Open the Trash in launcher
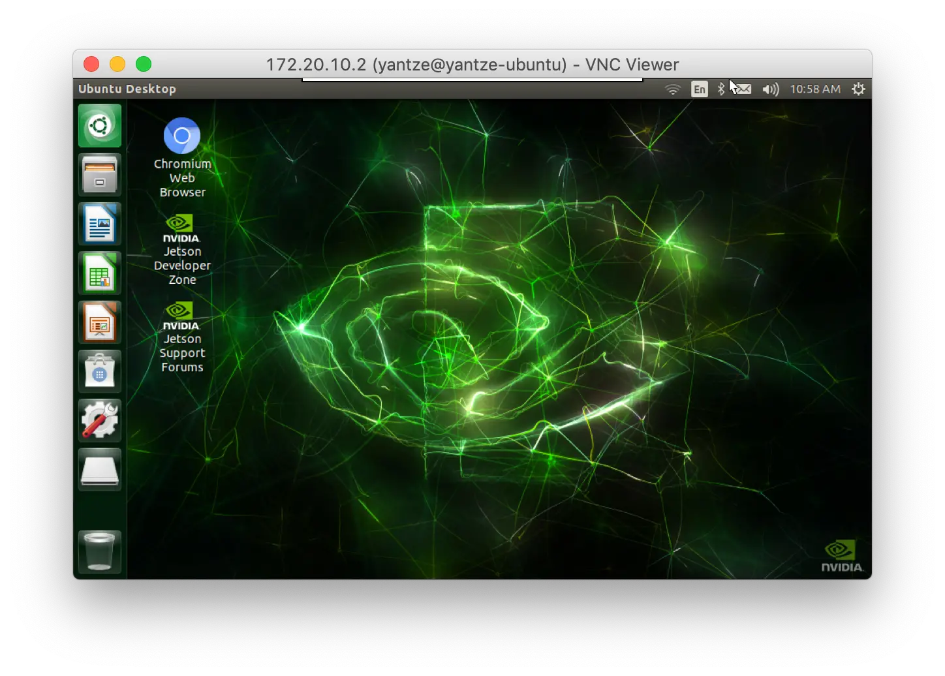Image resolution: width=945 pixels, height=676 pixels. point(99,552)
